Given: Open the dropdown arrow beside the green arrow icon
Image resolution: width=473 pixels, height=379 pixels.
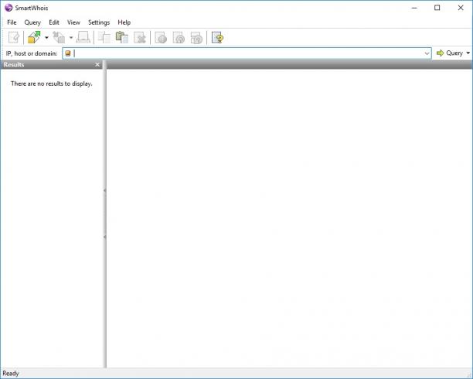Looking at the screenshot, I should tap(46, 38).
